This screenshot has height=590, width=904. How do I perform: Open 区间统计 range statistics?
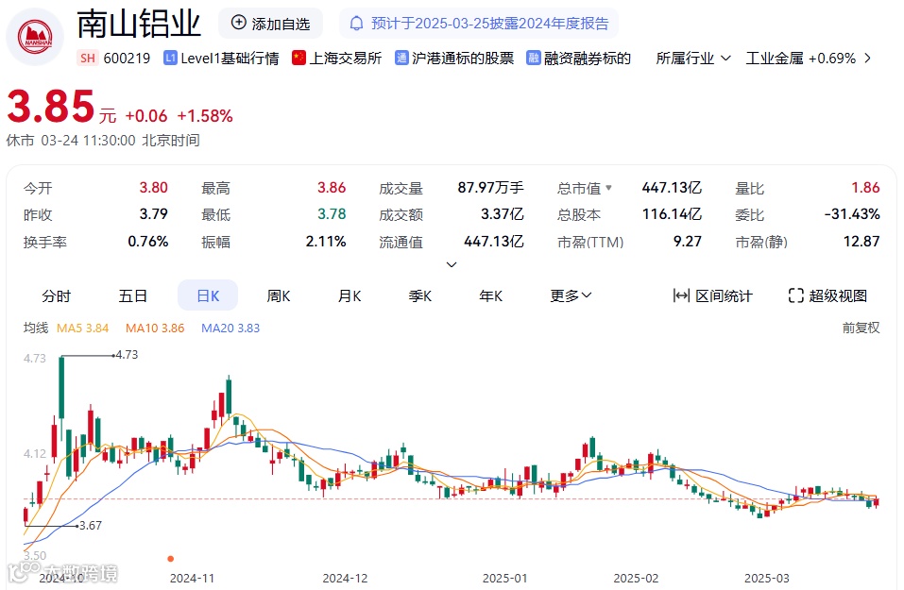(x=712, y=295)
